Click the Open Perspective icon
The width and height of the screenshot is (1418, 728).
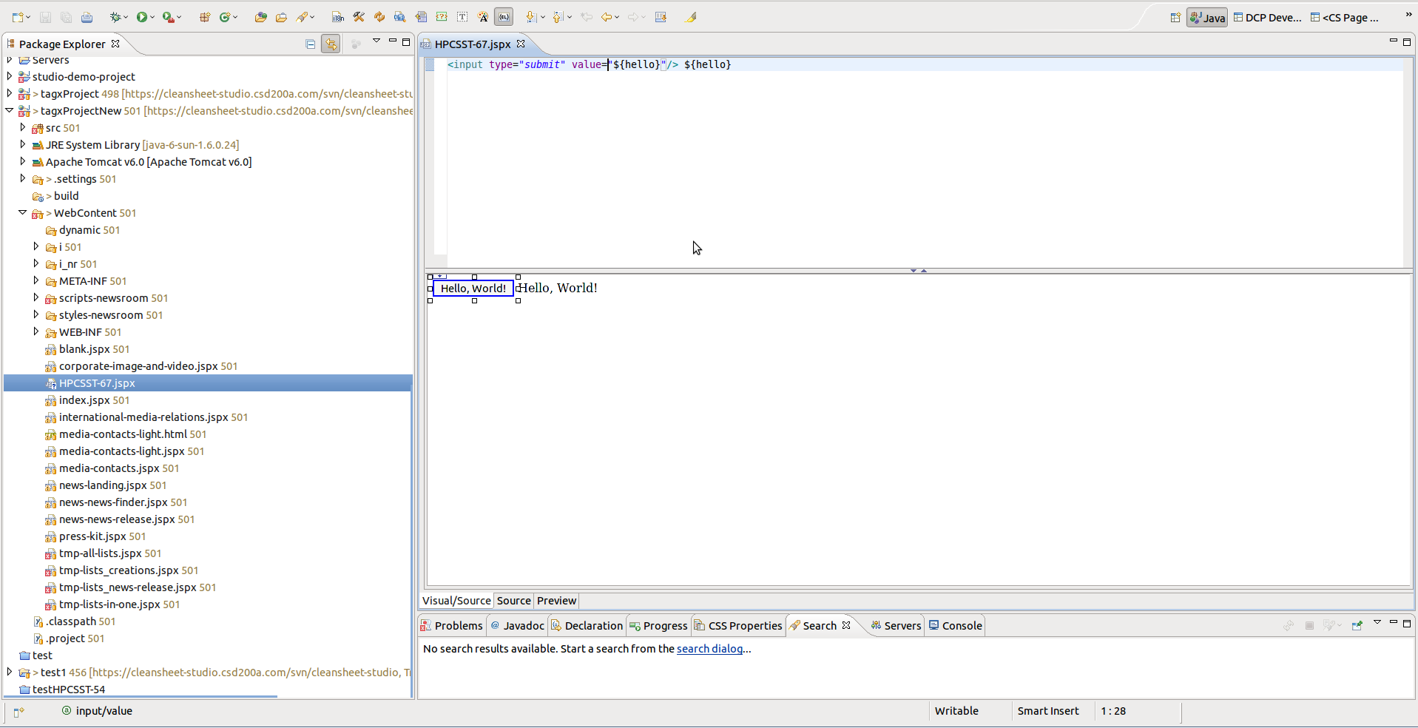point(1175,18)
